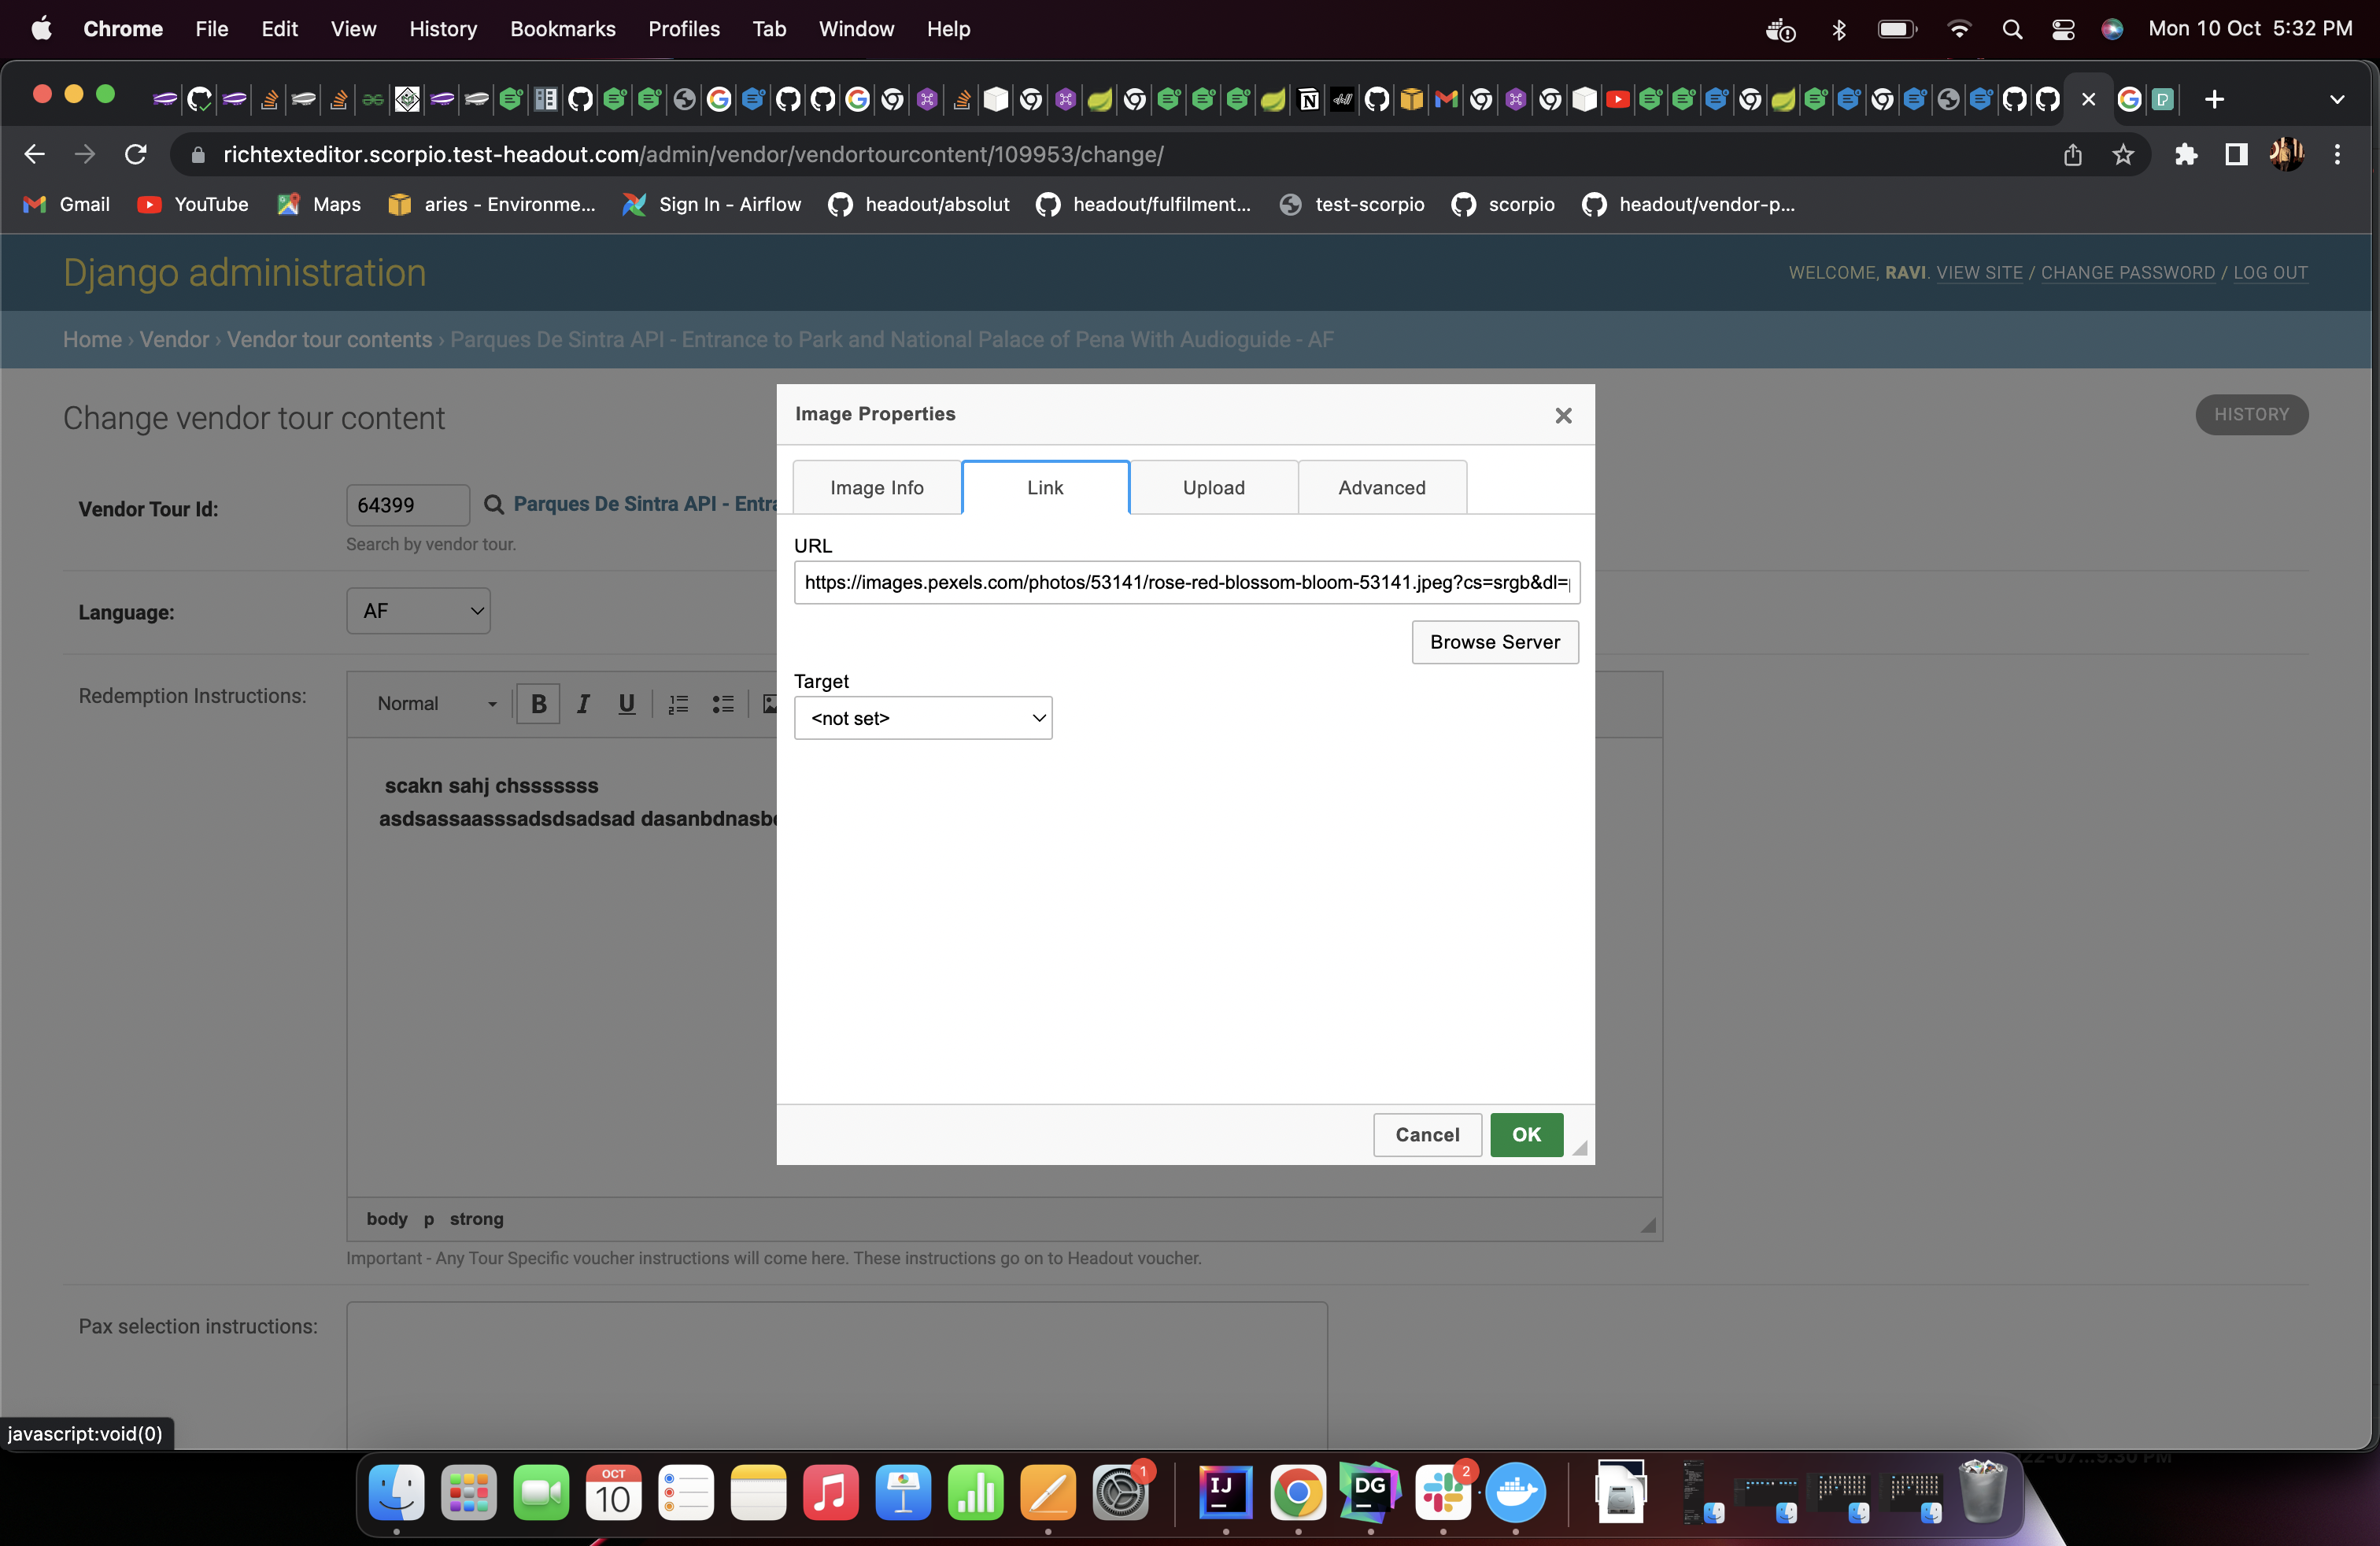Open the Home breadcrumb link
The width and height of the screenshot is (2380, 1546).
pos(92,340)
